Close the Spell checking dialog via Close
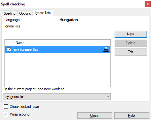 point(95,116)
